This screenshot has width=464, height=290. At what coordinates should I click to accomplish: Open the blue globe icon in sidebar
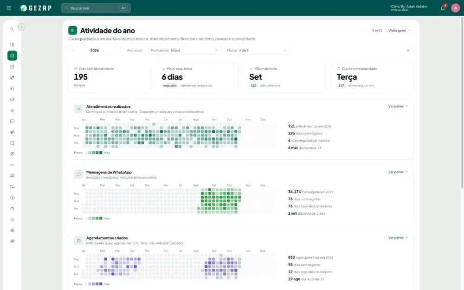point(12,77)
